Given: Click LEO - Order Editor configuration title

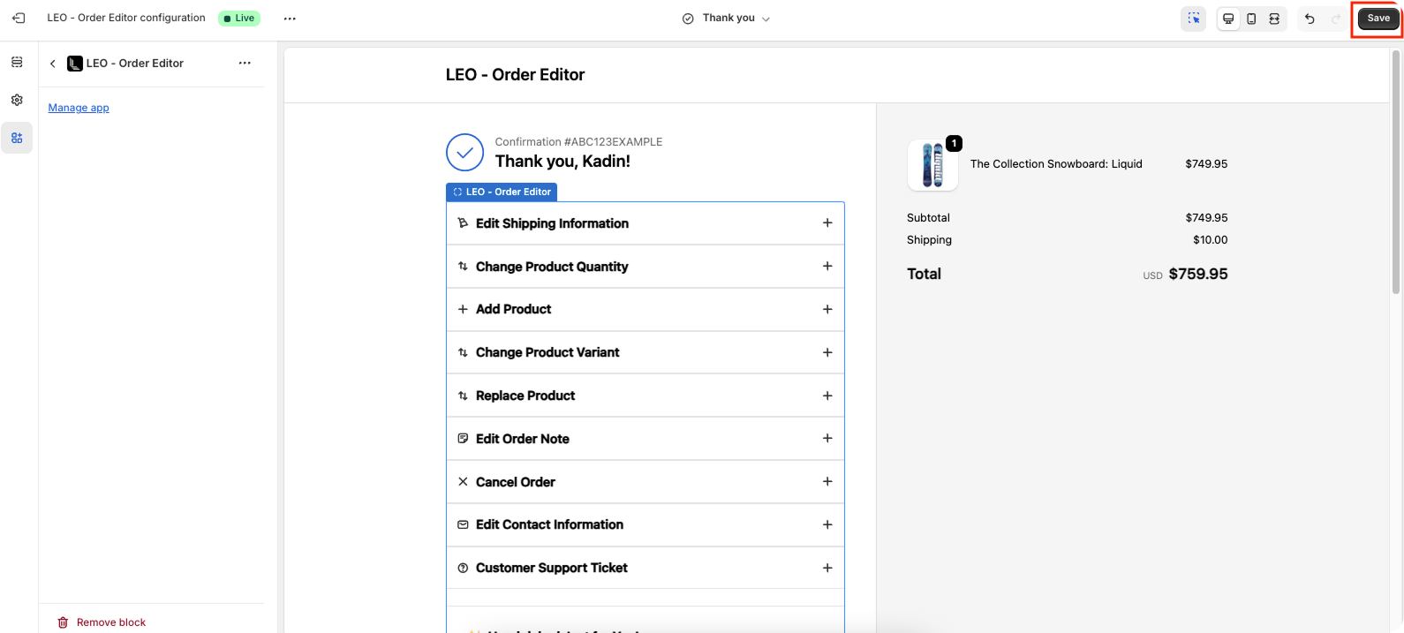Looking at the screenshot, I should pyautogui.click(x=126, y=18).
